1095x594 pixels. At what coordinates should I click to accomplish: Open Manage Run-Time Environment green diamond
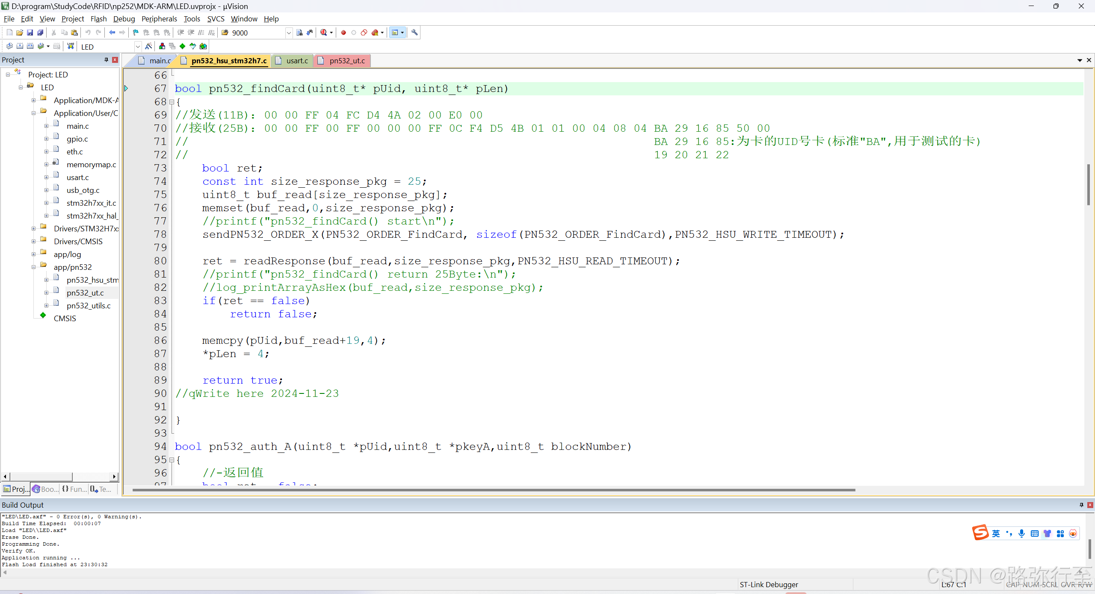[x=183, y=46]
